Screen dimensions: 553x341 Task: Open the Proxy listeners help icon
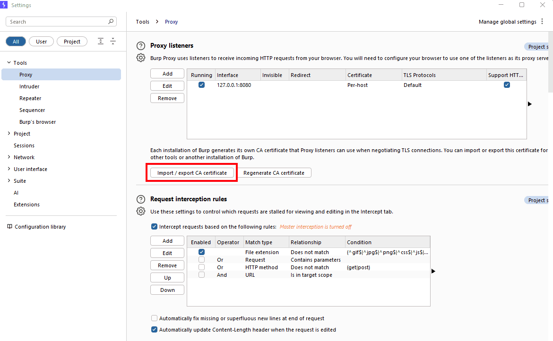[141, 45]
